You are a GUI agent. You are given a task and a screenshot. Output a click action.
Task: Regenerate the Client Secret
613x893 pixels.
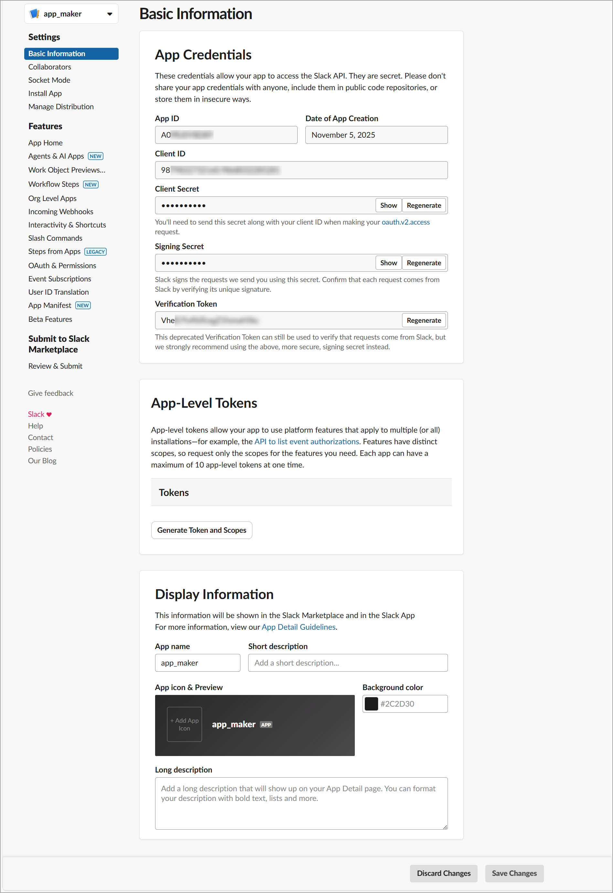[x=424, y=205]
